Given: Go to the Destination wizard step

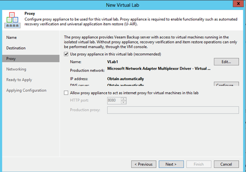Looking at the screenshot, I should click(16, 48).
